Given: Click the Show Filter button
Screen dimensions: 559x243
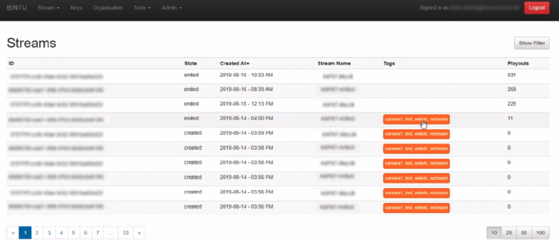Looking at the screenshot, I should 531,43.
